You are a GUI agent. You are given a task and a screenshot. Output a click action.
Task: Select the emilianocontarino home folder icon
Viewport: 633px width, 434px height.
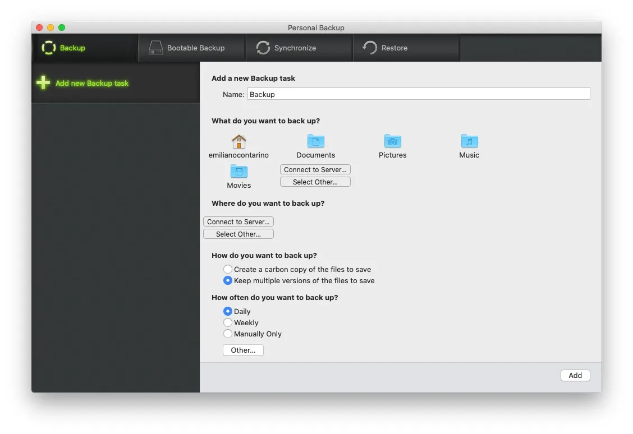(x=238, y=141)
